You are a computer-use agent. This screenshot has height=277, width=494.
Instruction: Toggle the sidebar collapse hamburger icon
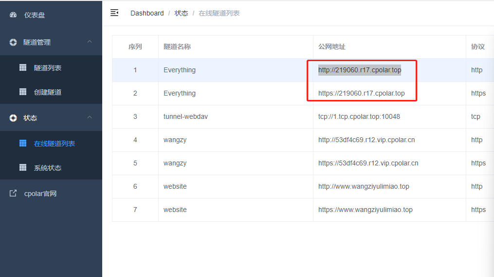pos(114,13)
